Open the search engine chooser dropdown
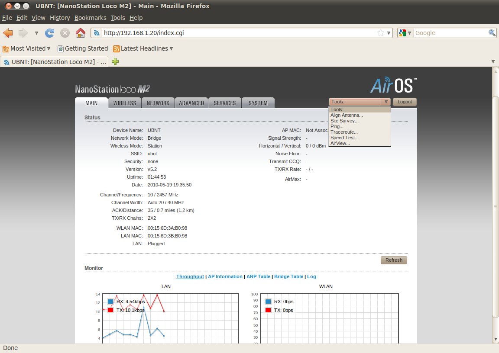The height and width of the screenshot is (353, 499). [405, 33]
